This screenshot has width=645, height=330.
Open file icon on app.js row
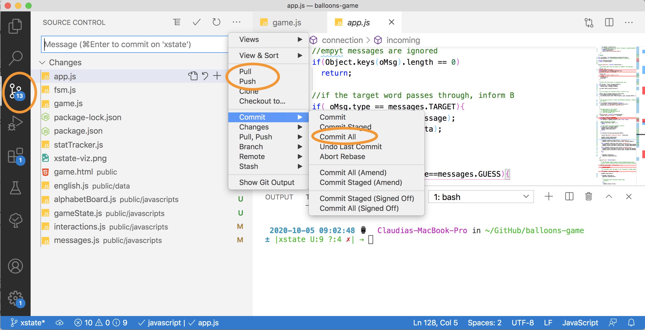(193, 76)
